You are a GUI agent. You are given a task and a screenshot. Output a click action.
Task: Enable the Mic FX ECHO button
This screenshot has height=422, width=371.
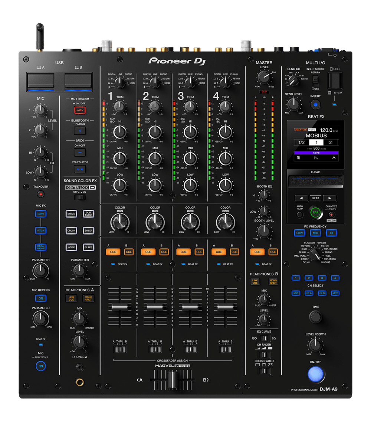pyautogui.click(x=40, y=214)
